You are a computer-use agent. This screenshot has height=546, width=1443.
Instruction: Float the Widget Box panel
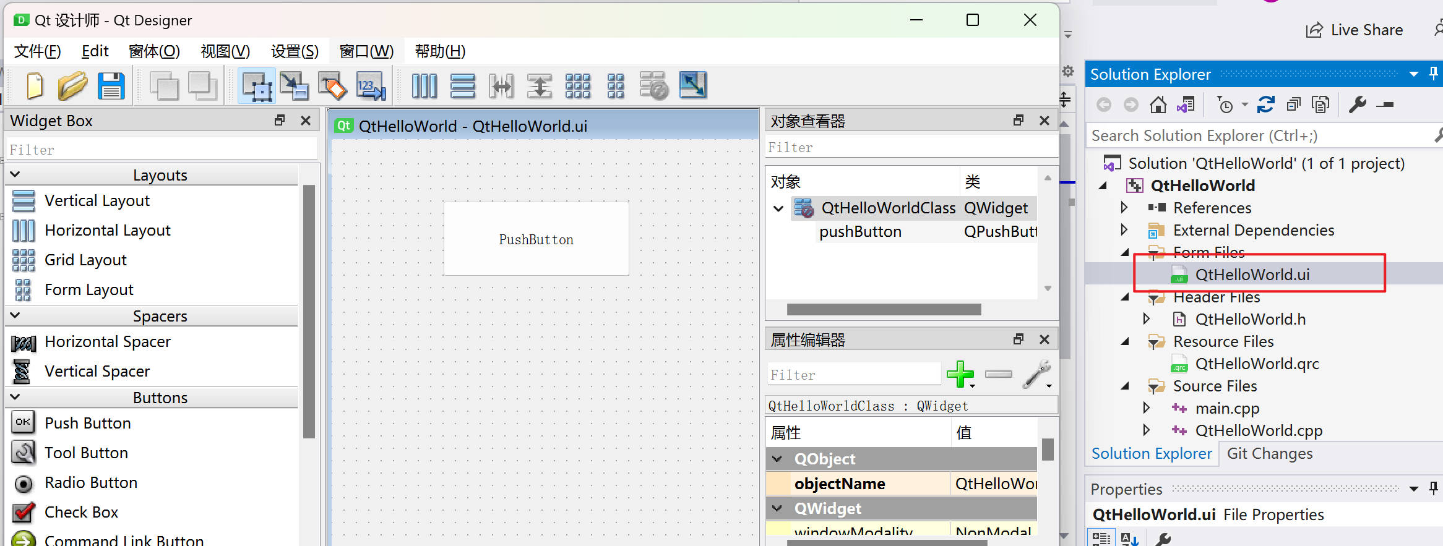coord(280,120)
